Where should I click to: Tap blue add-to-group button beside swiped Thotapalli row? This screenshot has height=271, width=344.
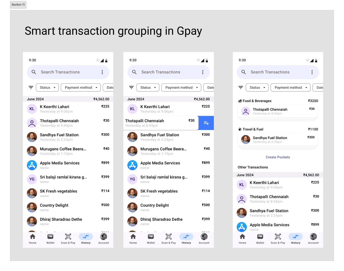tap(206, 123)
